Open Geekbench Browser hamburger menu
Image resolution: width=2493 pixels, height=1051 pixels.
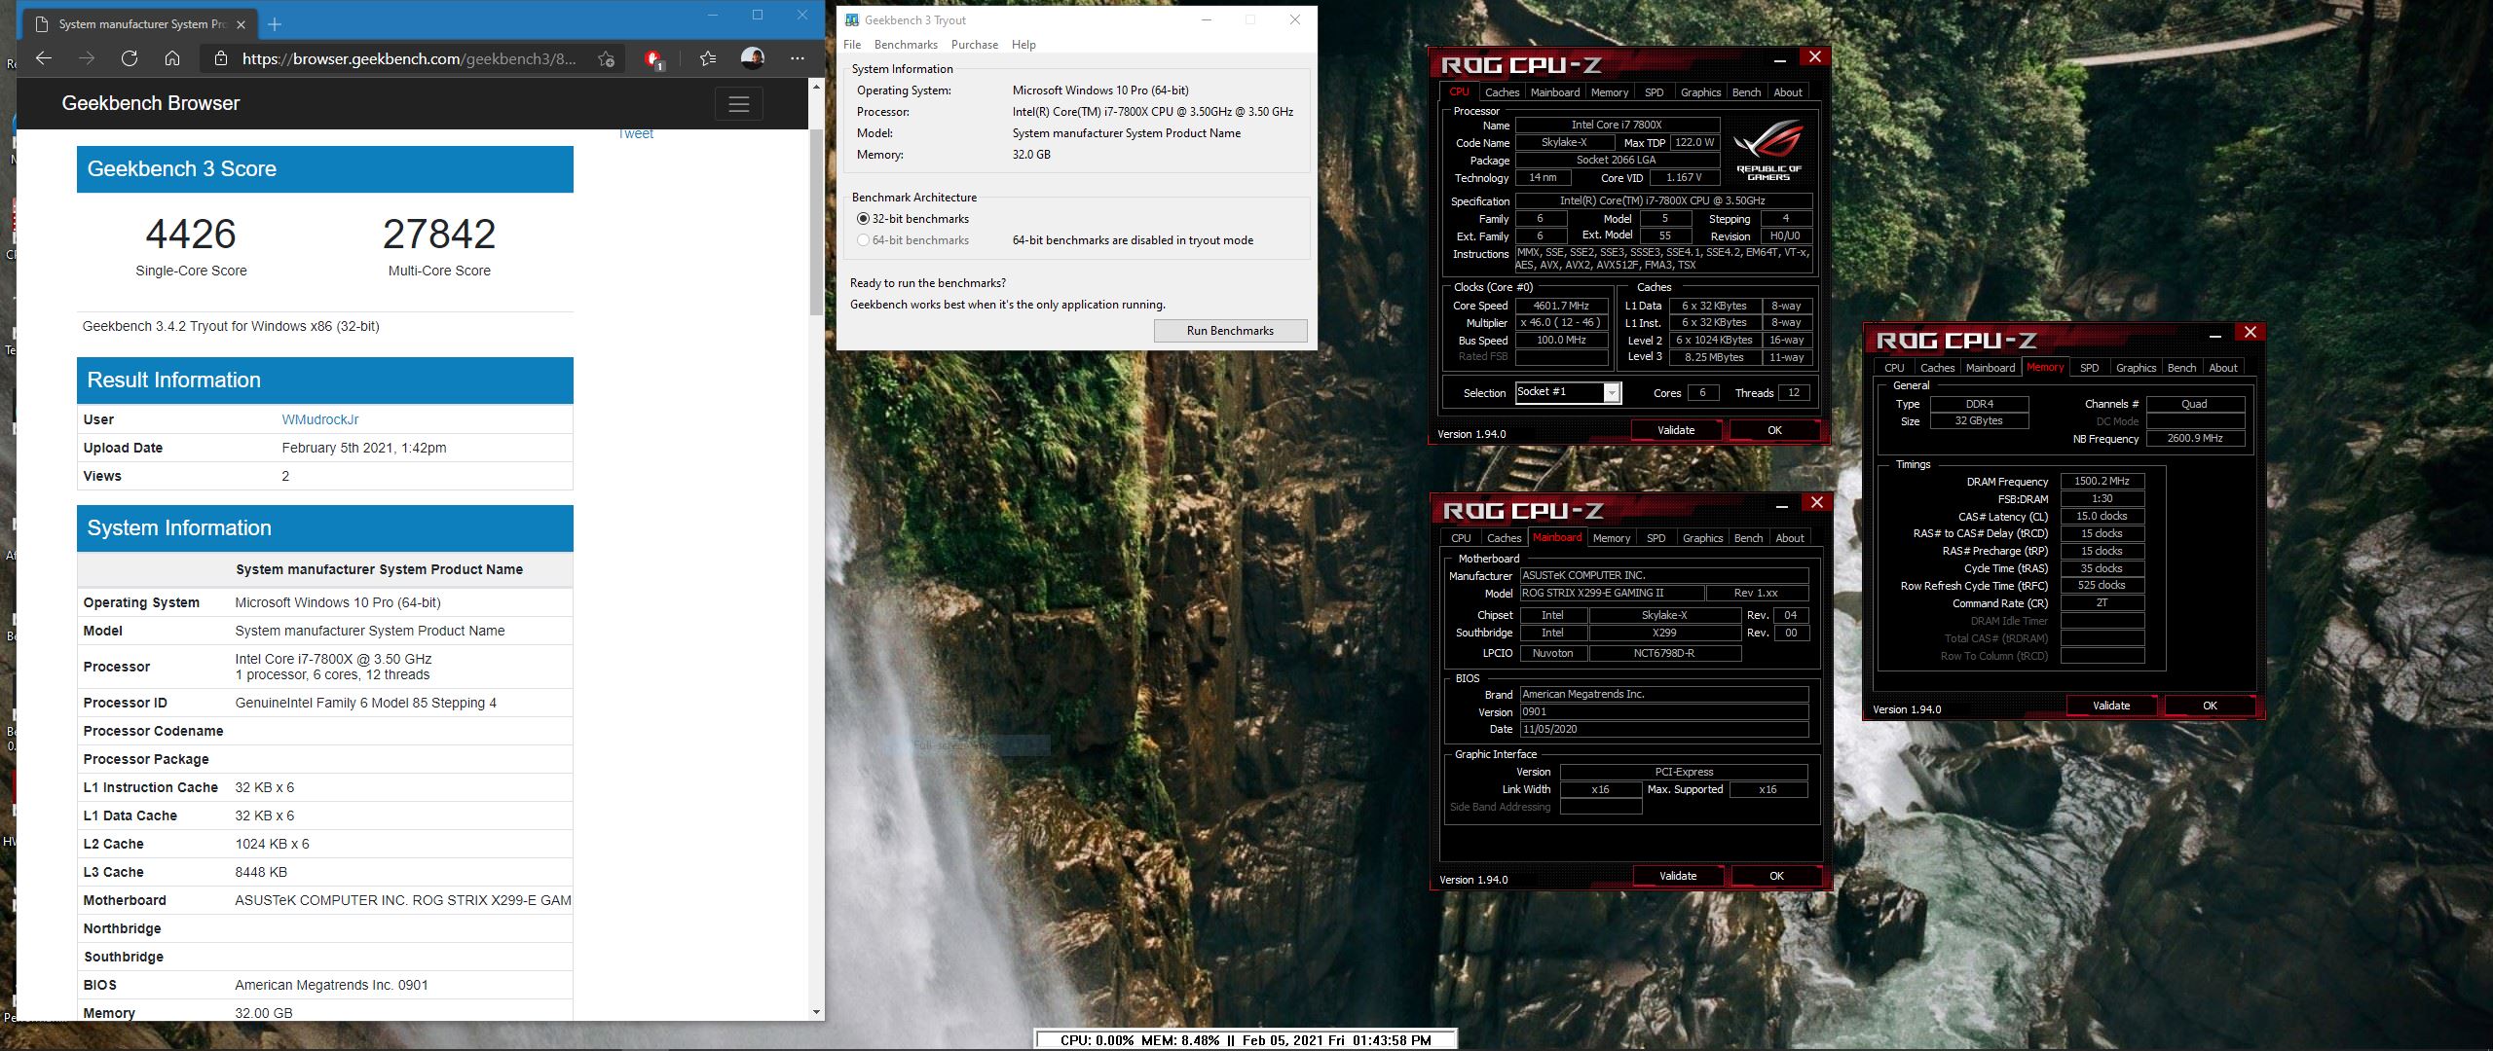point(739,104)
